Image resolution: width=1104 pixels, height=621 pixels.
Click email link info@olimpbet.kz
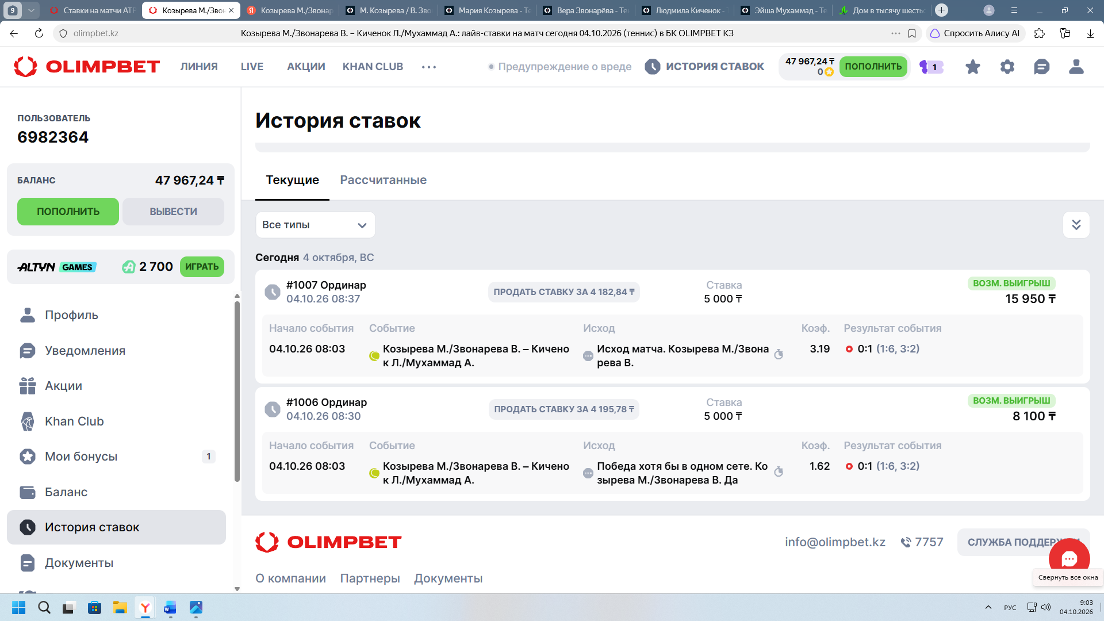click(835, 542)
